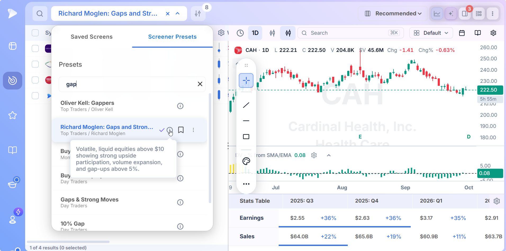The width and height of the screenshot is (506, 251).
Task: Tick the fourth result row checkbox
Action: pyautogui.click(x=35, y=96)
